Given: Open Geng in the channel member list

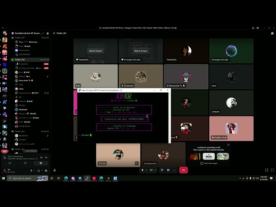Looking at the screenshot, I should coord(21,89).
